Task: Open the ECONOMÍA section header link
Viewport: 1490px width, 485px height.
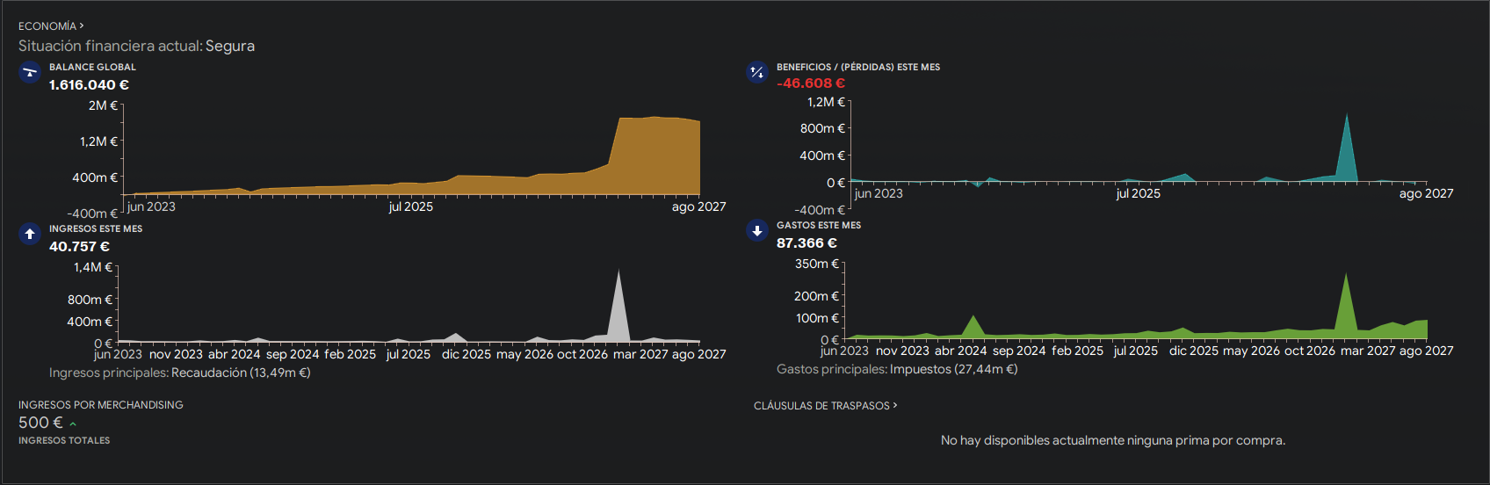Action: coord(51,26)
